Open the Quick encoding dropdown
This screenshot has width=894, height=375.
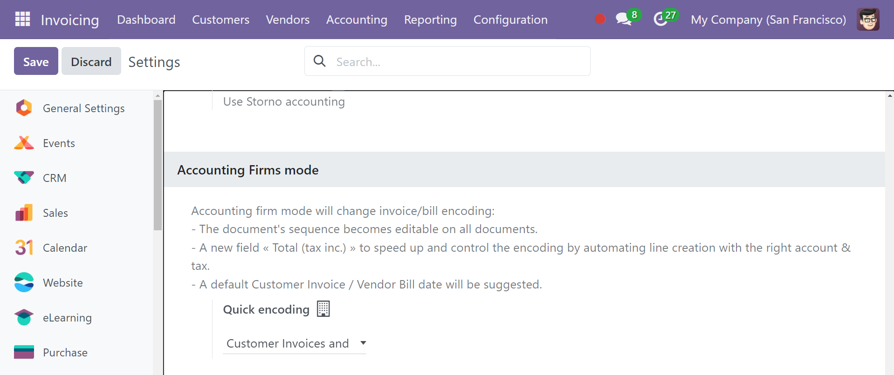295,343
